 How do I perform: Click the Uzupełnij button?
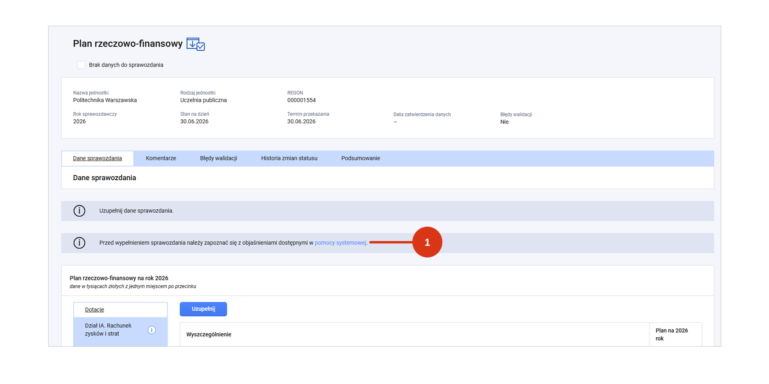[203, 309]
